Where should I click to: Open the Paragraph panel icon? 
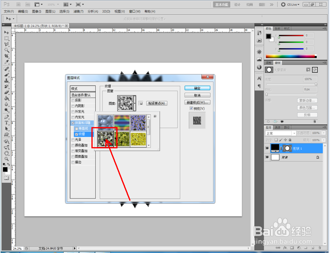(259, 86)
